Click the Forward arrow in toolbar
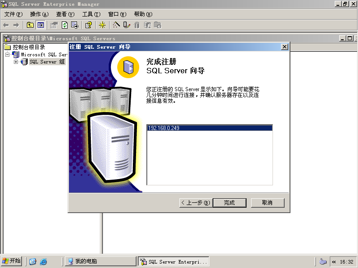Viewport: 358px width, 268px height. coord(16,25)
